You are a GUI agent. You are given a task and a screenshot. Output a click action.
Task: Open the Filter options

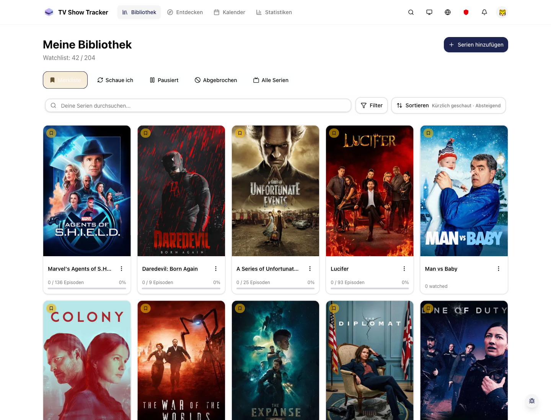tap(371, 105)
